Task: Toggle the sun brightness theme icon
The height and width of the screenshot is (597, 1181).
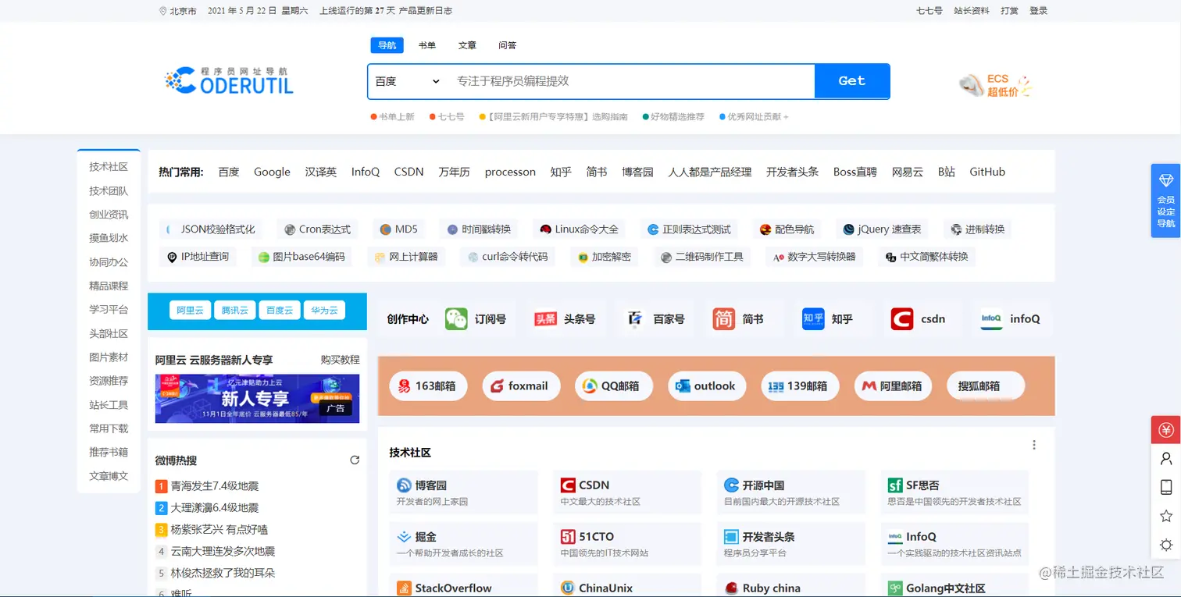Action: click(x=1166, y=545)
